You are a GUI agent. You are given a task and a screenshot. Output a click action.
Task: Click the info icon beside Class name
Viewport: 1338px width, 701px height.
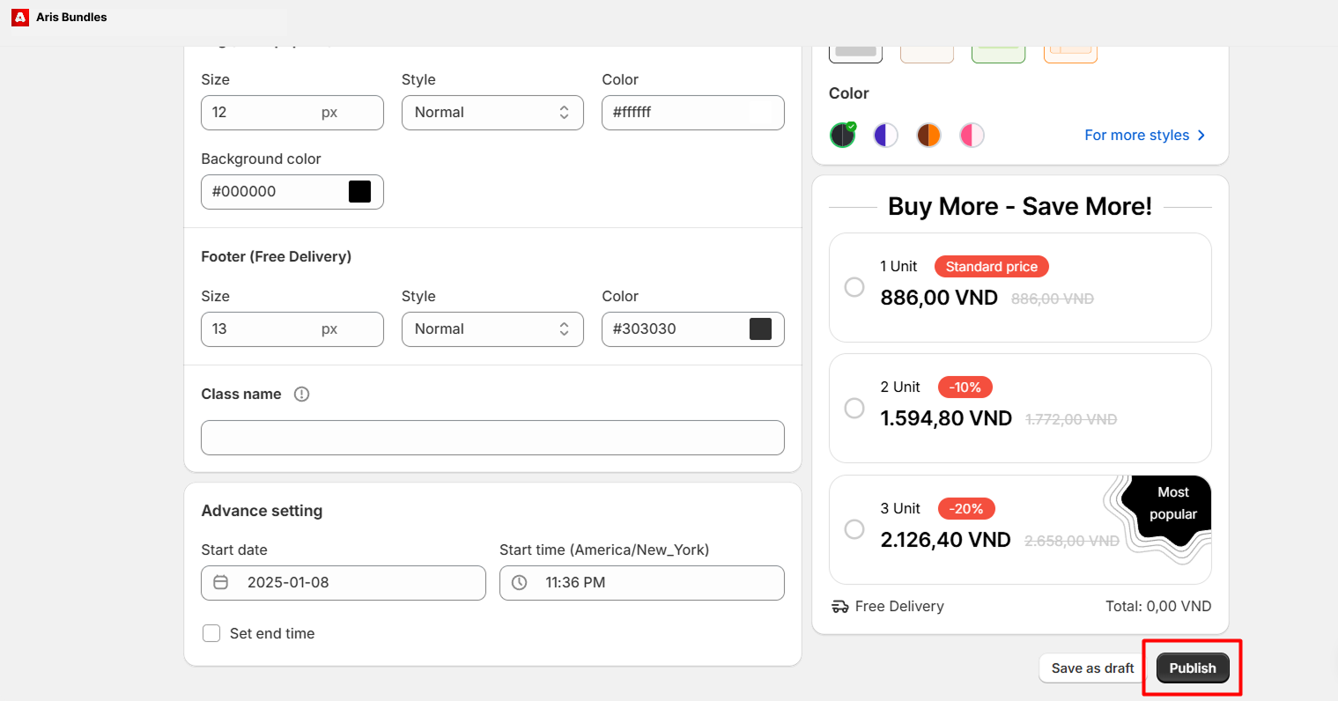[301, 394]
